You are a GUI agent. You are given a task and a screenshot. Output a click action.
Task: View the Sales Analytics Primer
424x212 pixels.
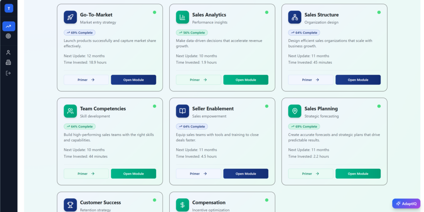[x=198, y=80]
